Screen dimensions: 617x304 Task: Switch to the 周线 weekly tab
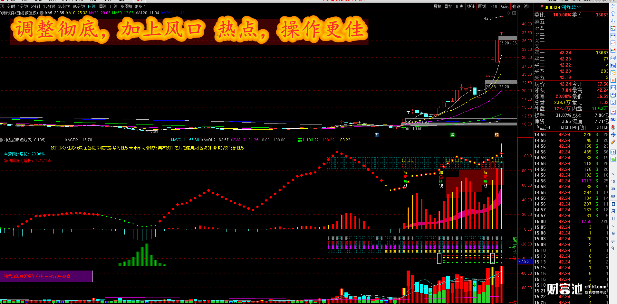pos(103,6)
